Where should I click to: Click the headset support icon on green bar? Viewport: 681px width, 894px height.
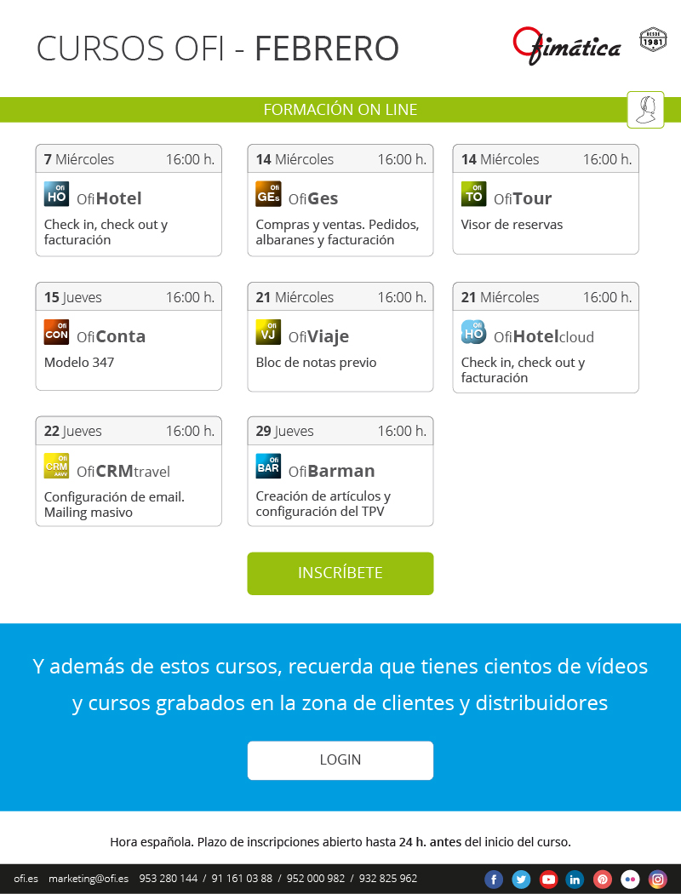click(645, 110)
